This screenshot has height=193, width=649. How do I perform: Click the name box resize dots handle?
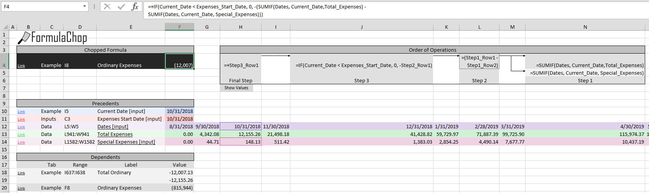click(x=94, y=7)
